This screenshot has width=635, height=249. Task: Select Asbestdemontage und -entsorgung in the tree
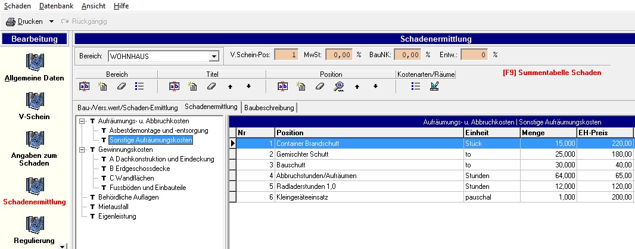(158, 130)
